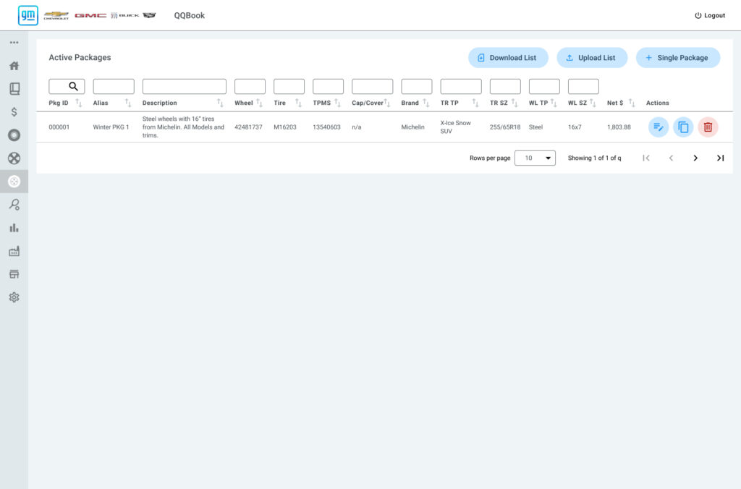Click the factory icon in sidebar

pos(14,251)
